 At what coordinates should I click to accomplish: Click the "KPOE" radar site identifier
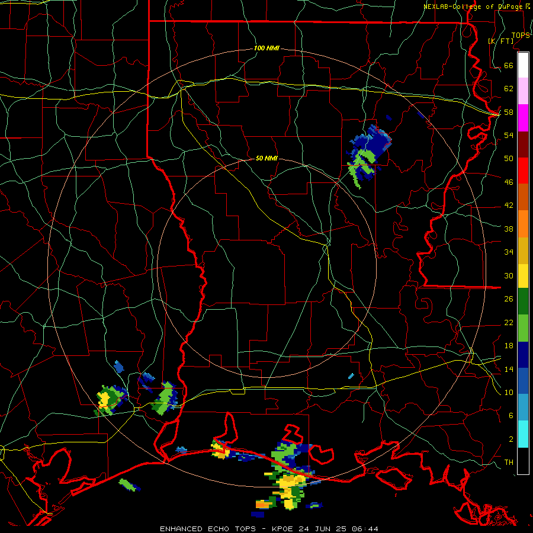point(284,529)
